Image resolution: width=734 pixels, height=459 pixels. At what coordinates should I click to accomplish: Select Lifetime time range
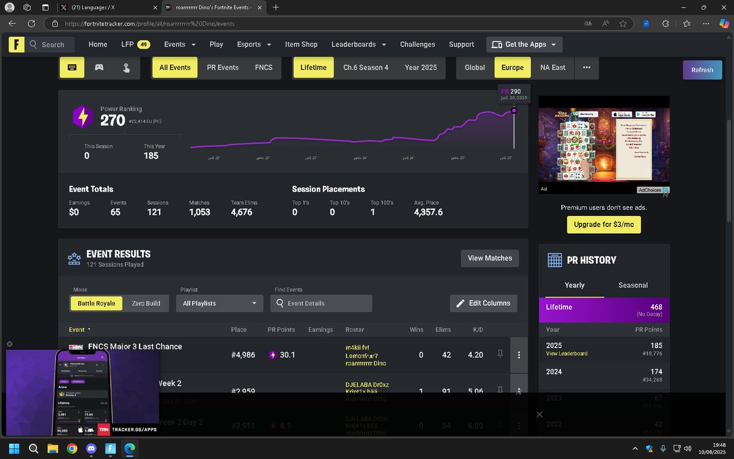[x=313, y=67]
